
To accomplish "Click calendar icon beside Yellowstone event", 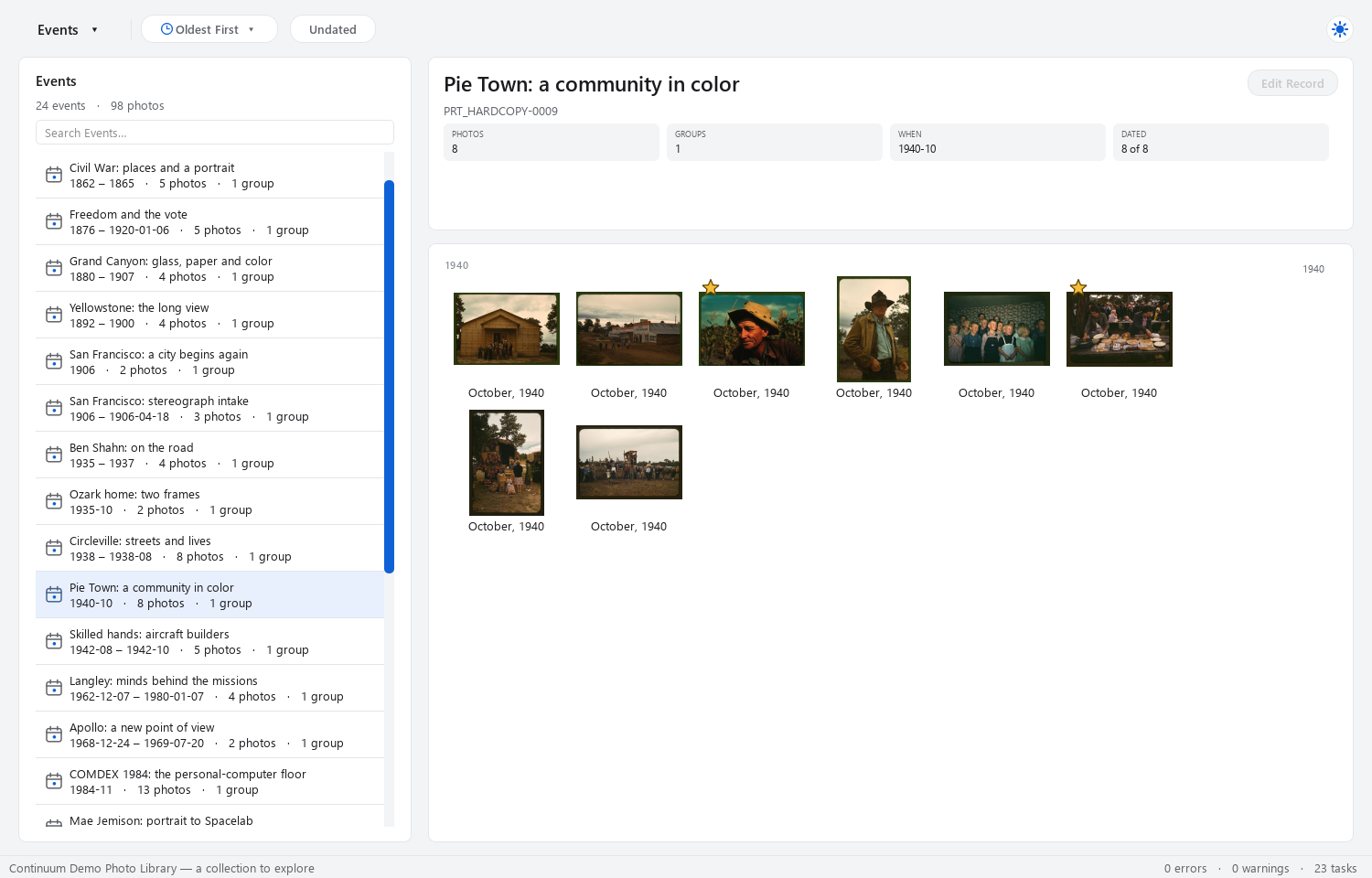I will click(x=54, y=315).
